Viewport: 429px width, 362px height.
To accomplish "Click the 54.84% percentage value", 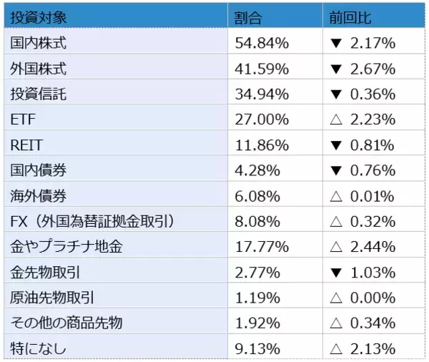I will (x=262, y=43).
